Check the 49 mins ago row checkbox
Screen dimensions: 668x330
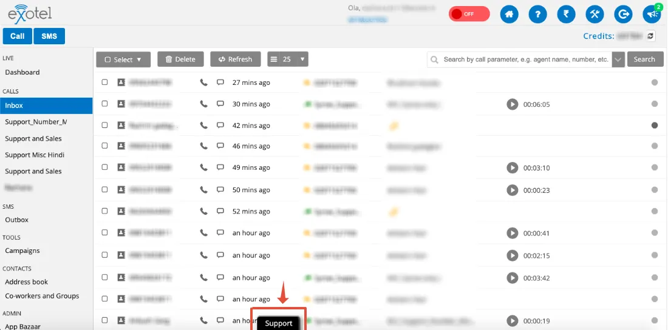click(x=105, y=167)
